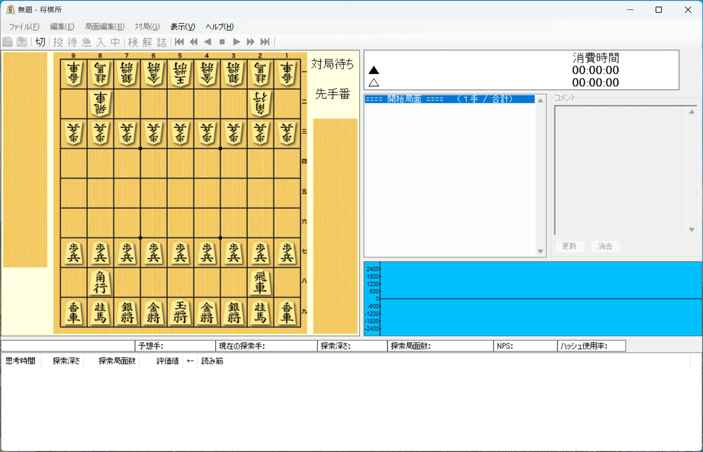Screen dimensions: 703x452
Task: Click the comment box scrollbar up arrow
Action: click(692, 112)
